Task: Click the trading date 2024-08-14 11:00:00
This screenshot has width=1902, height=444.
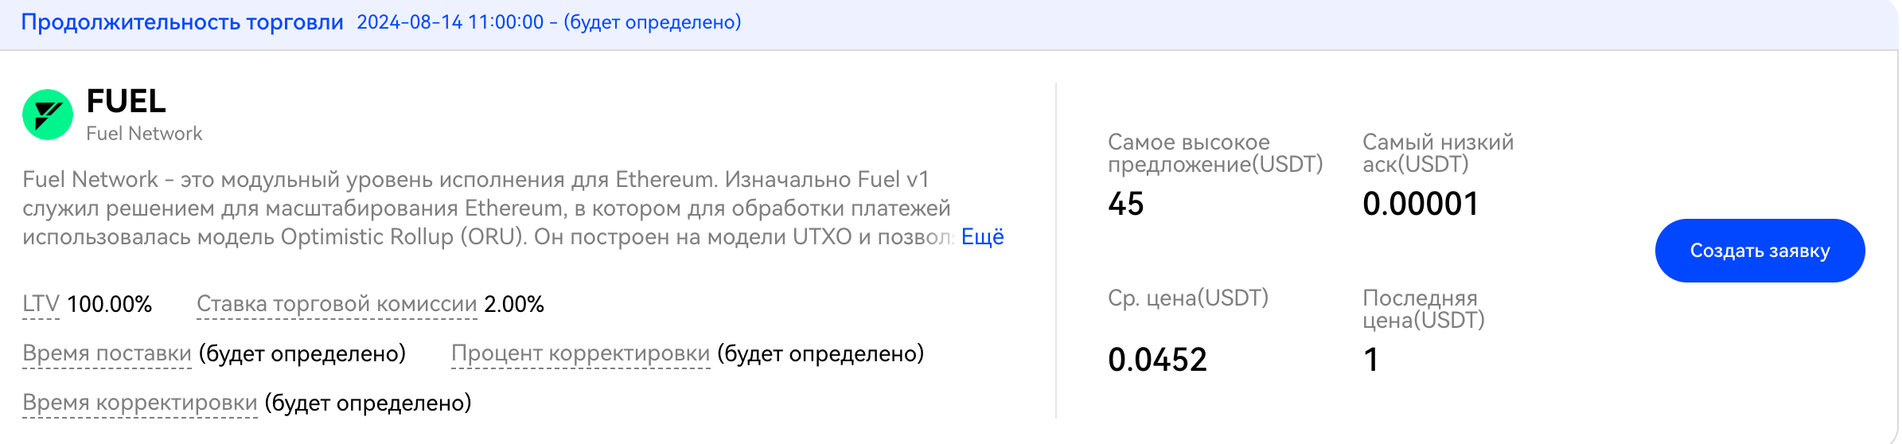Action: point(450,22)
